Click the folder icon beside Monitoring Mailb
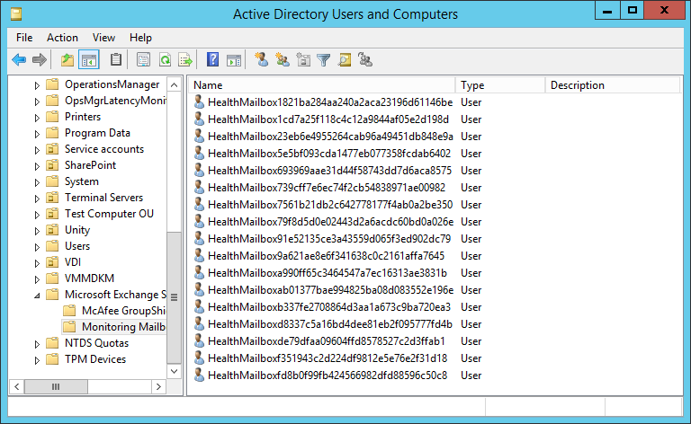Image resolution: width=691 pixels, height=424 pixels. click(69, 327)
